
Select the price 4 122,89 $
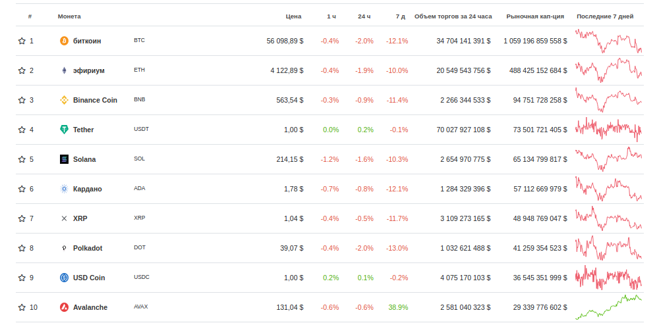click(287, 70)
